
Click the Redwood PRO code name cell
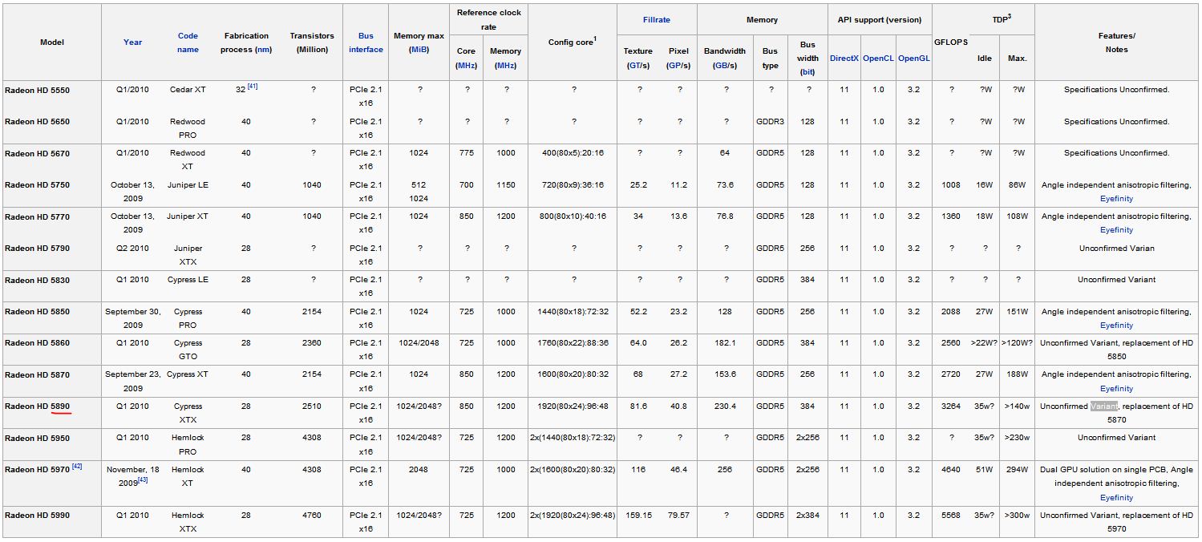tap(188, 128)
